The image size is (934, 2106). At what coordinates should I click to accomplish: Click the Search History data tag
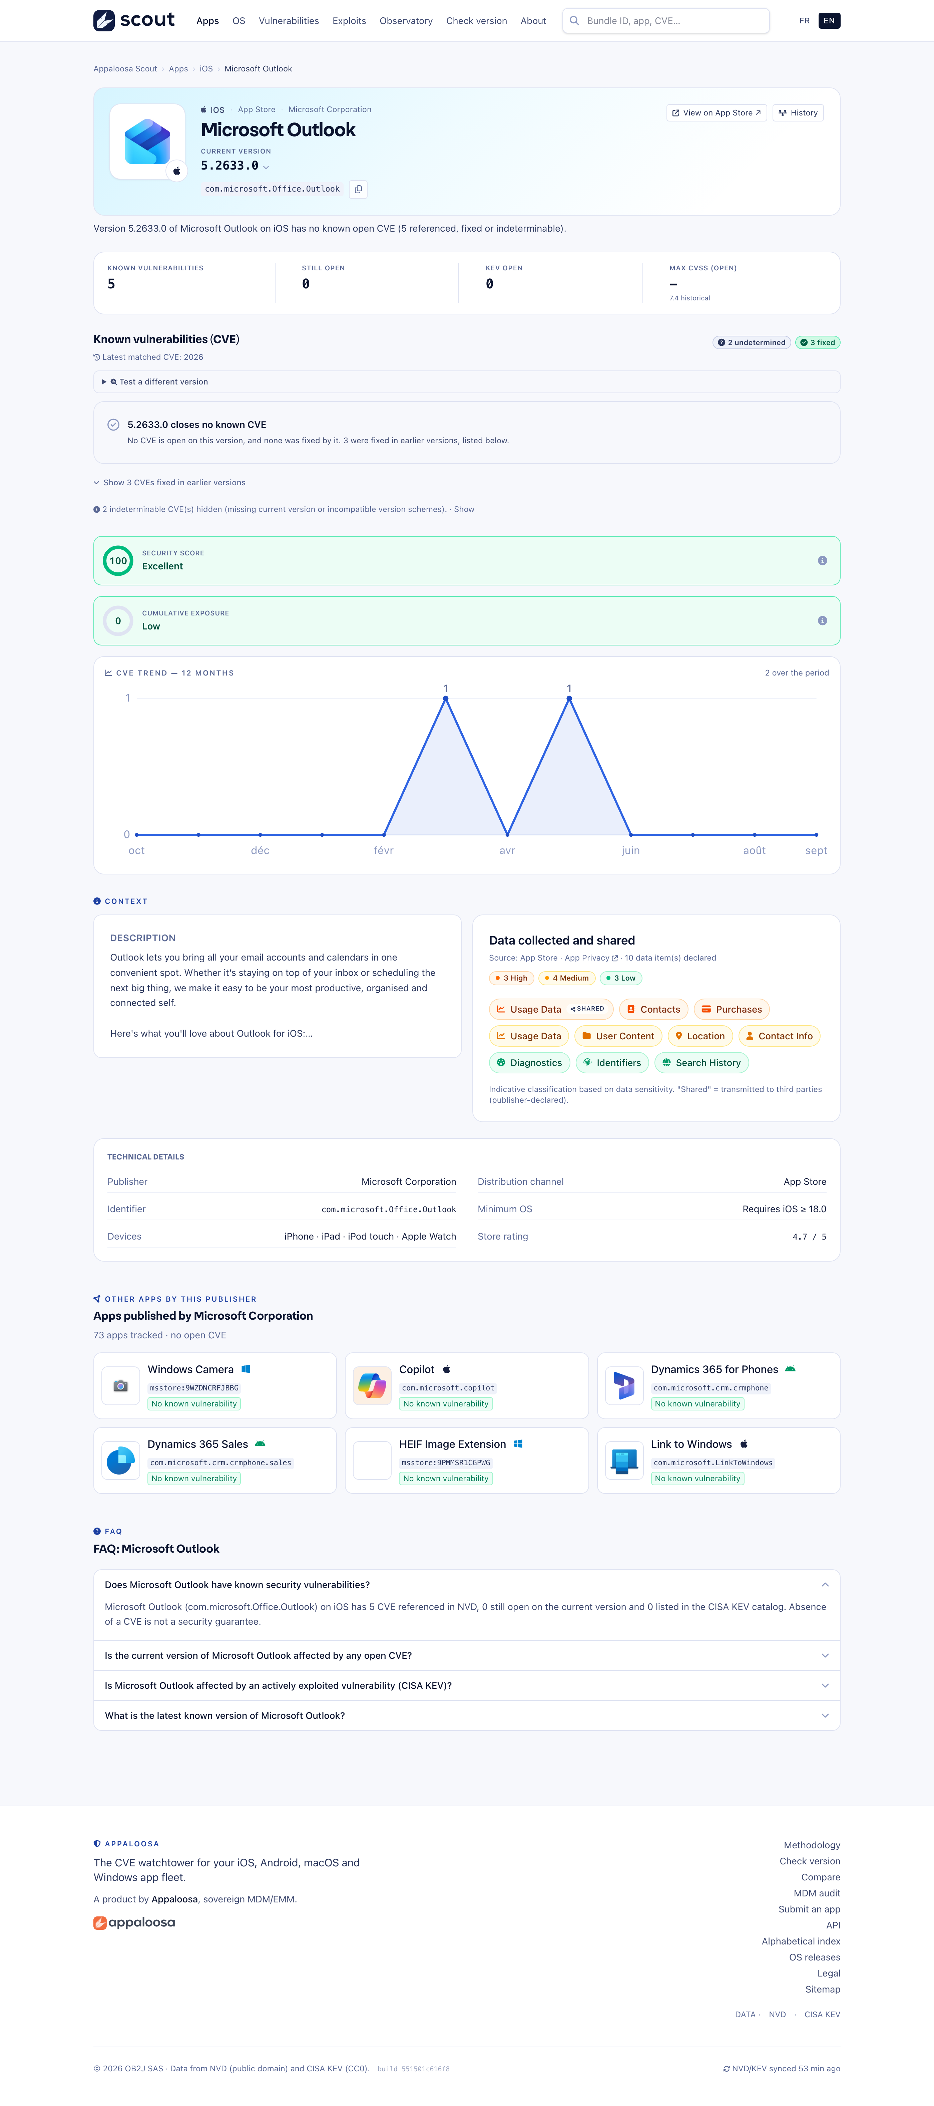coord(702,1063)
